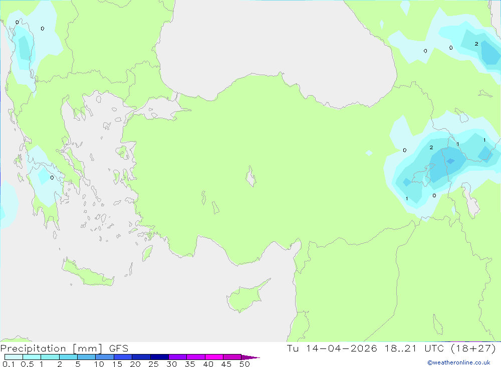Click the '15' legend scale label
This screenshot has width=501, height=367.
(x=117, y=364)
